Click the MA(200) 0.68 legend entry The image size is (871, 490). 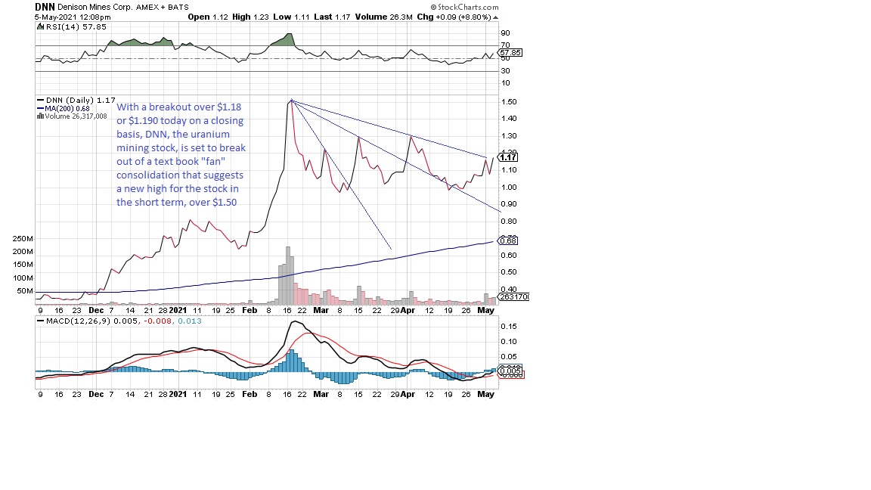67,108
